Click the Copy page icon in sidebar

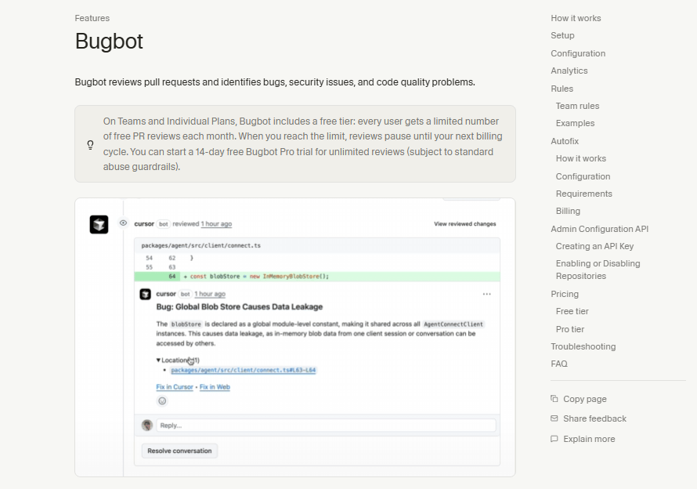554,399
